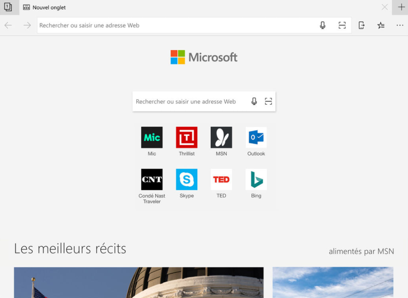This screenshot has width=408, height=298.
Task: Add a new tab with plus button
Action: pos(401,7)
